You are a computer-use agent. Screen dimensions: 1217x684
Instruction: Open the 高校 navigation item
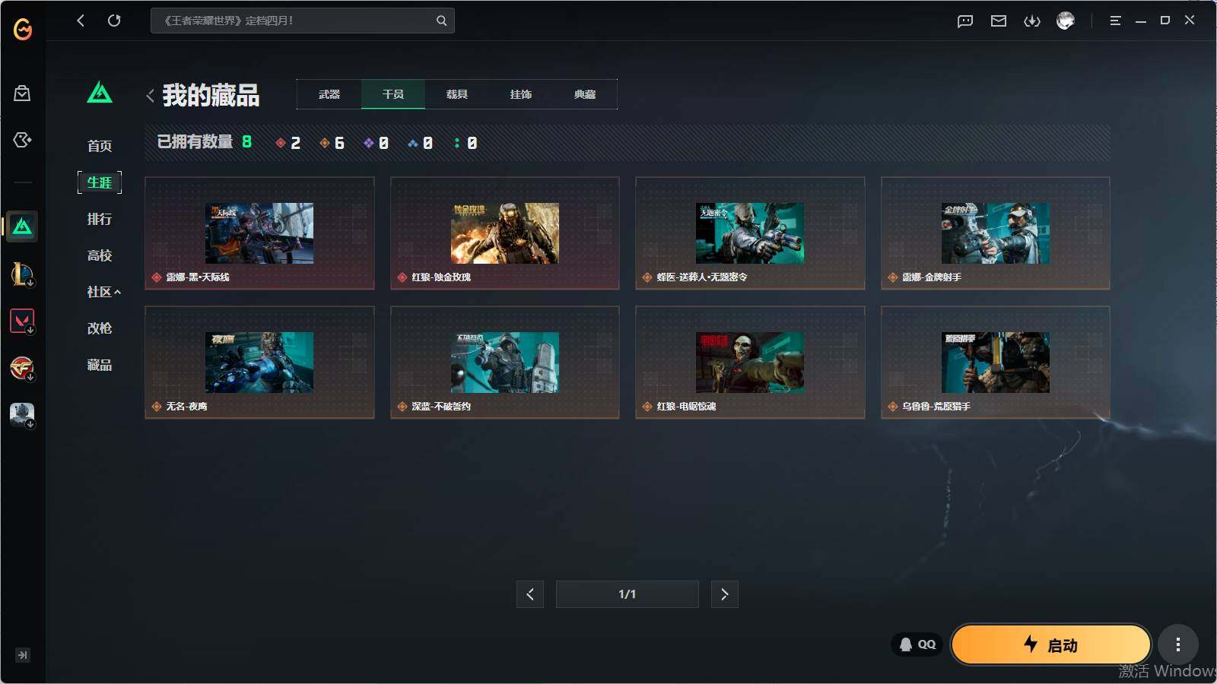click(x=100, y=255)
